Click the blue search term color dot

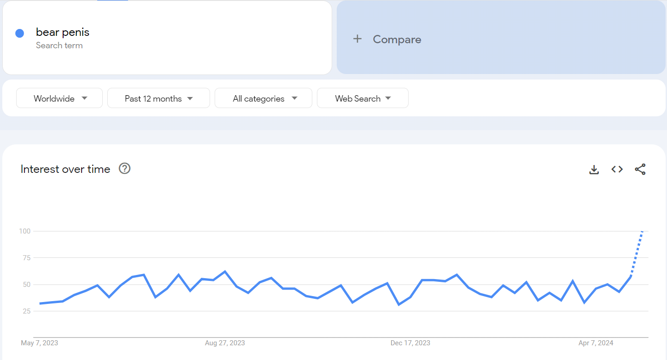[19, 33]
